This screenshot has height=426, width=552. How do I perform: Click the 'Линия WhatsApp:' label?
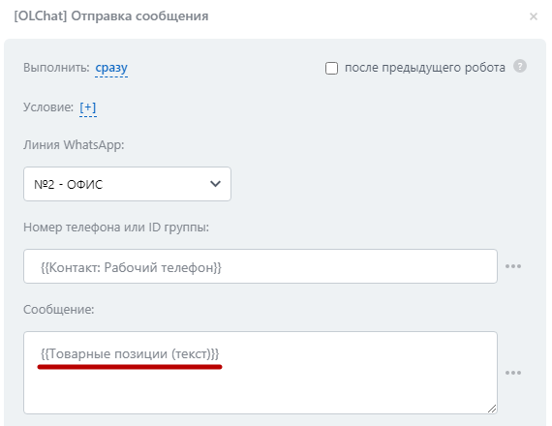coord(74,145)
